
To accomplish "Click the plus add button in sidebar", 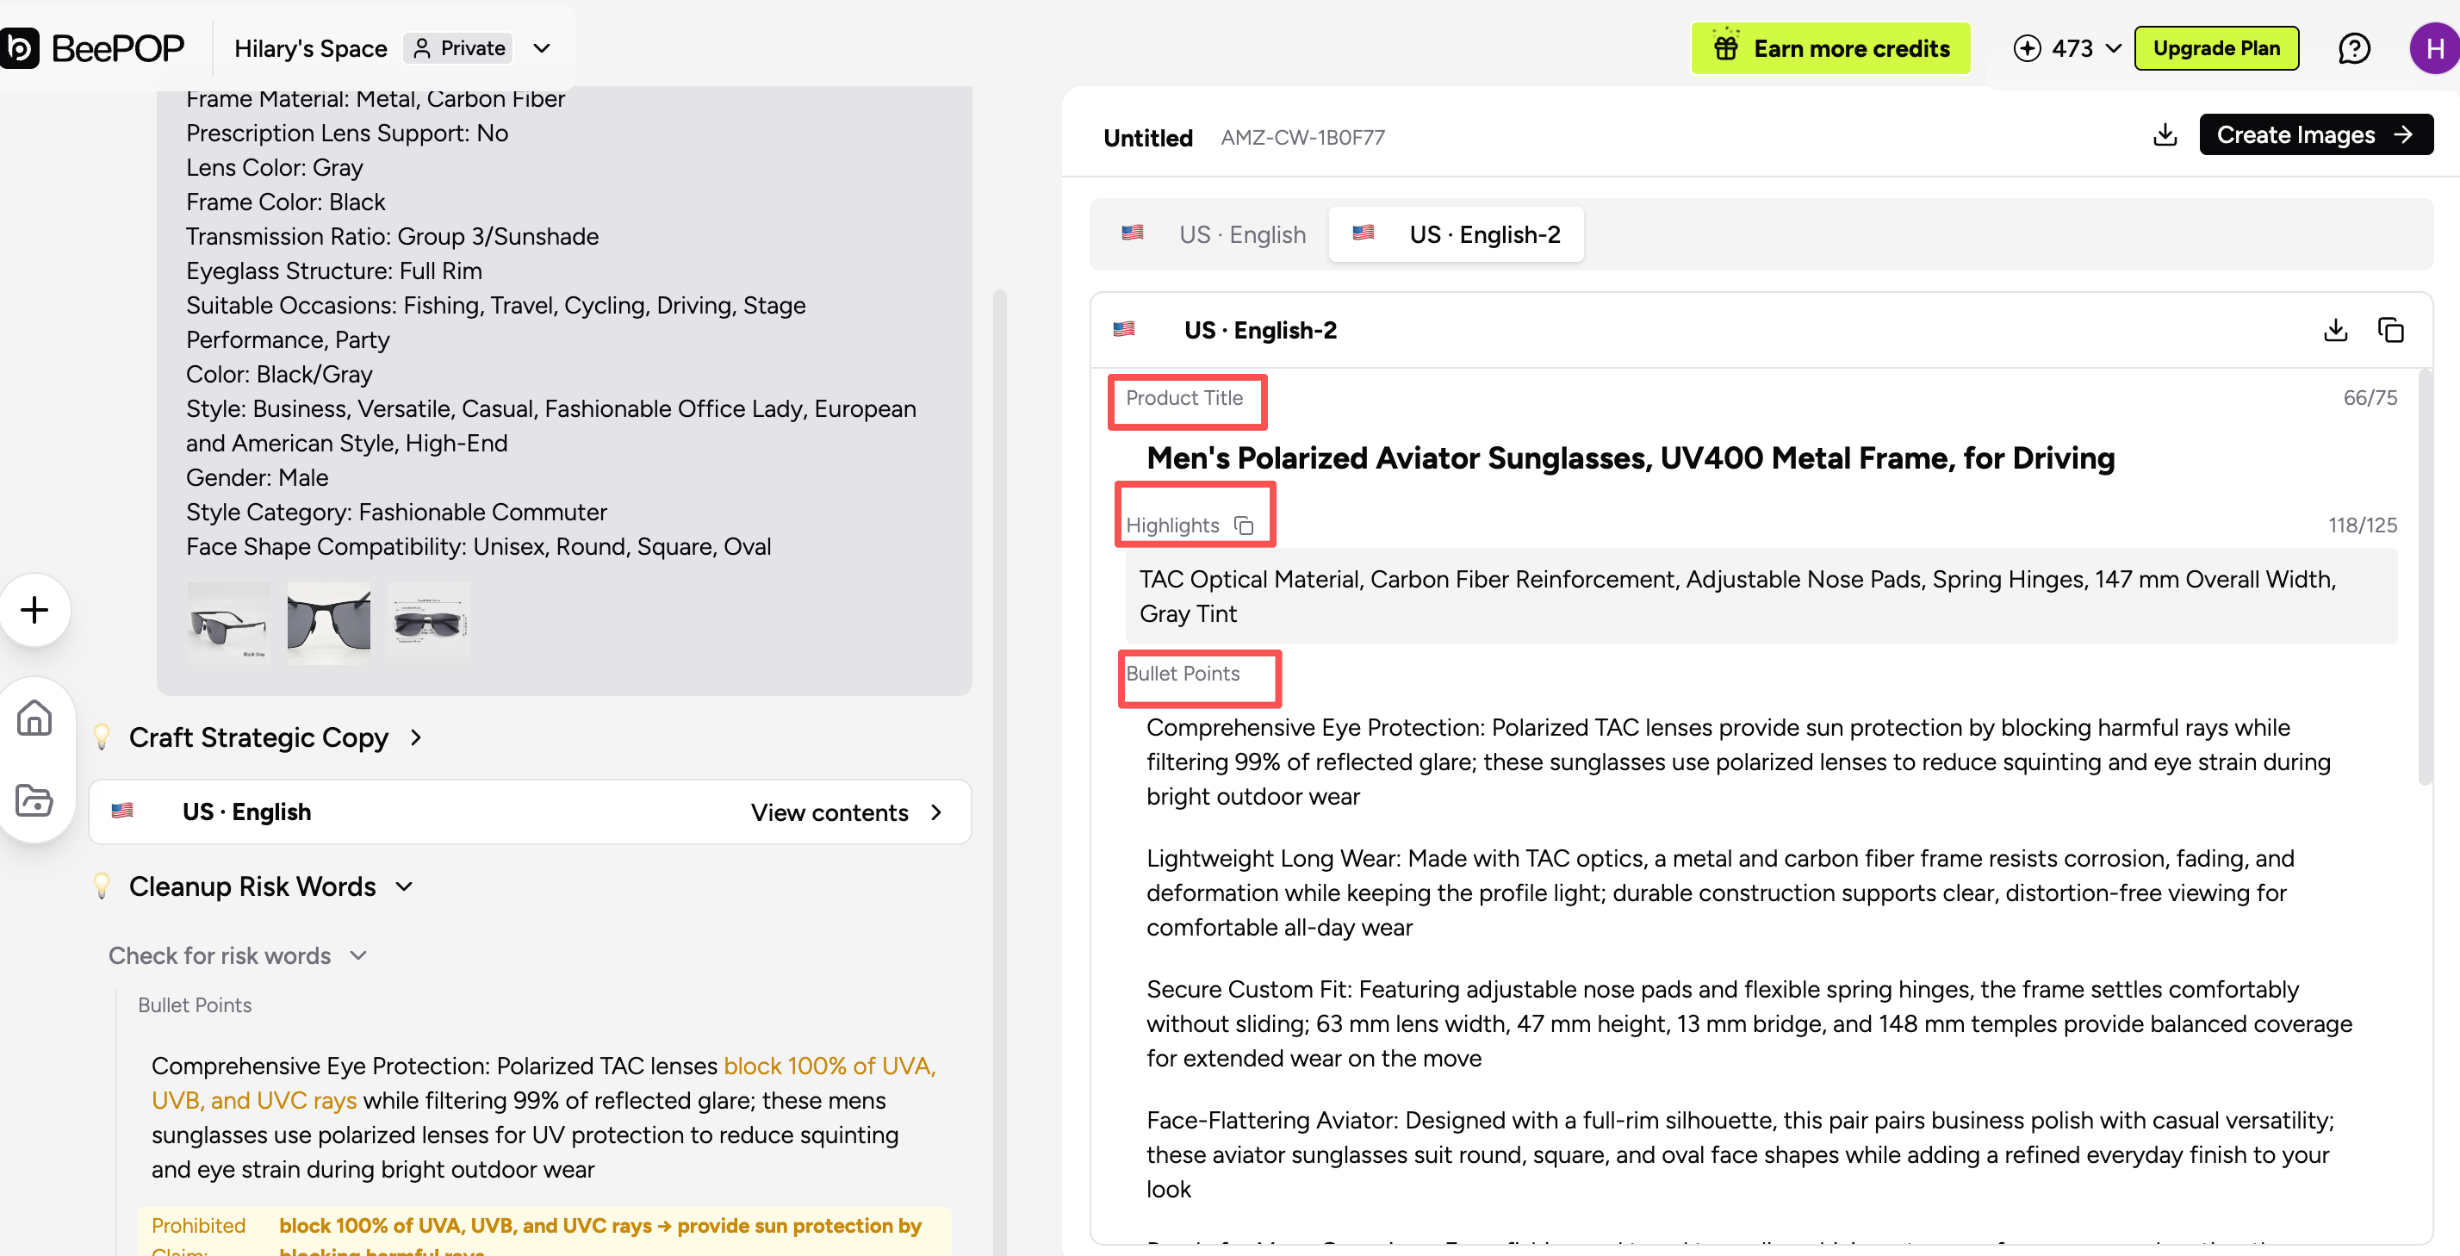I will point(35,609).
